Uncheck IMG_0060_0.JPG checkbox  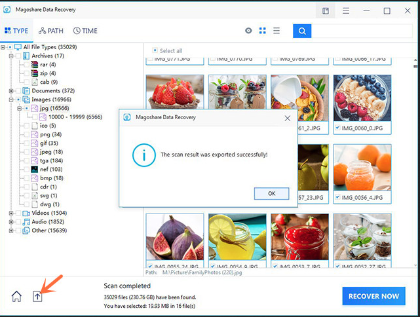coord(337,128)
